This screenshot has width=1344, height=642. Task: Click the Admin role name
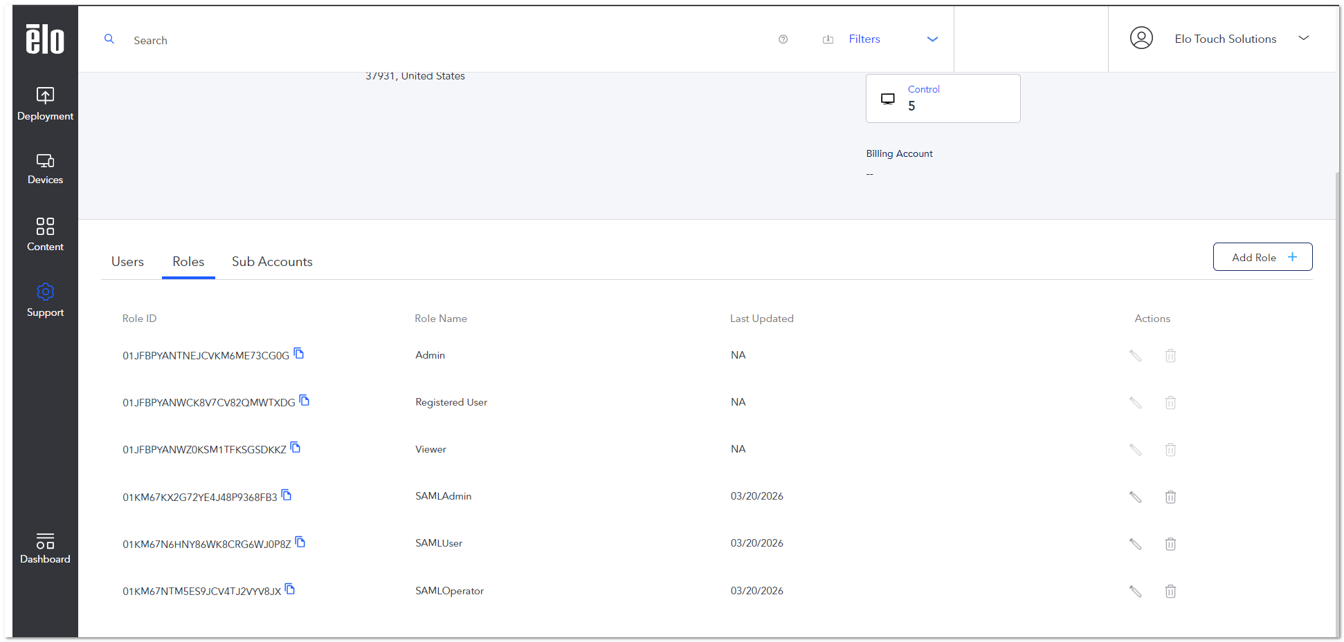[430, 355]
